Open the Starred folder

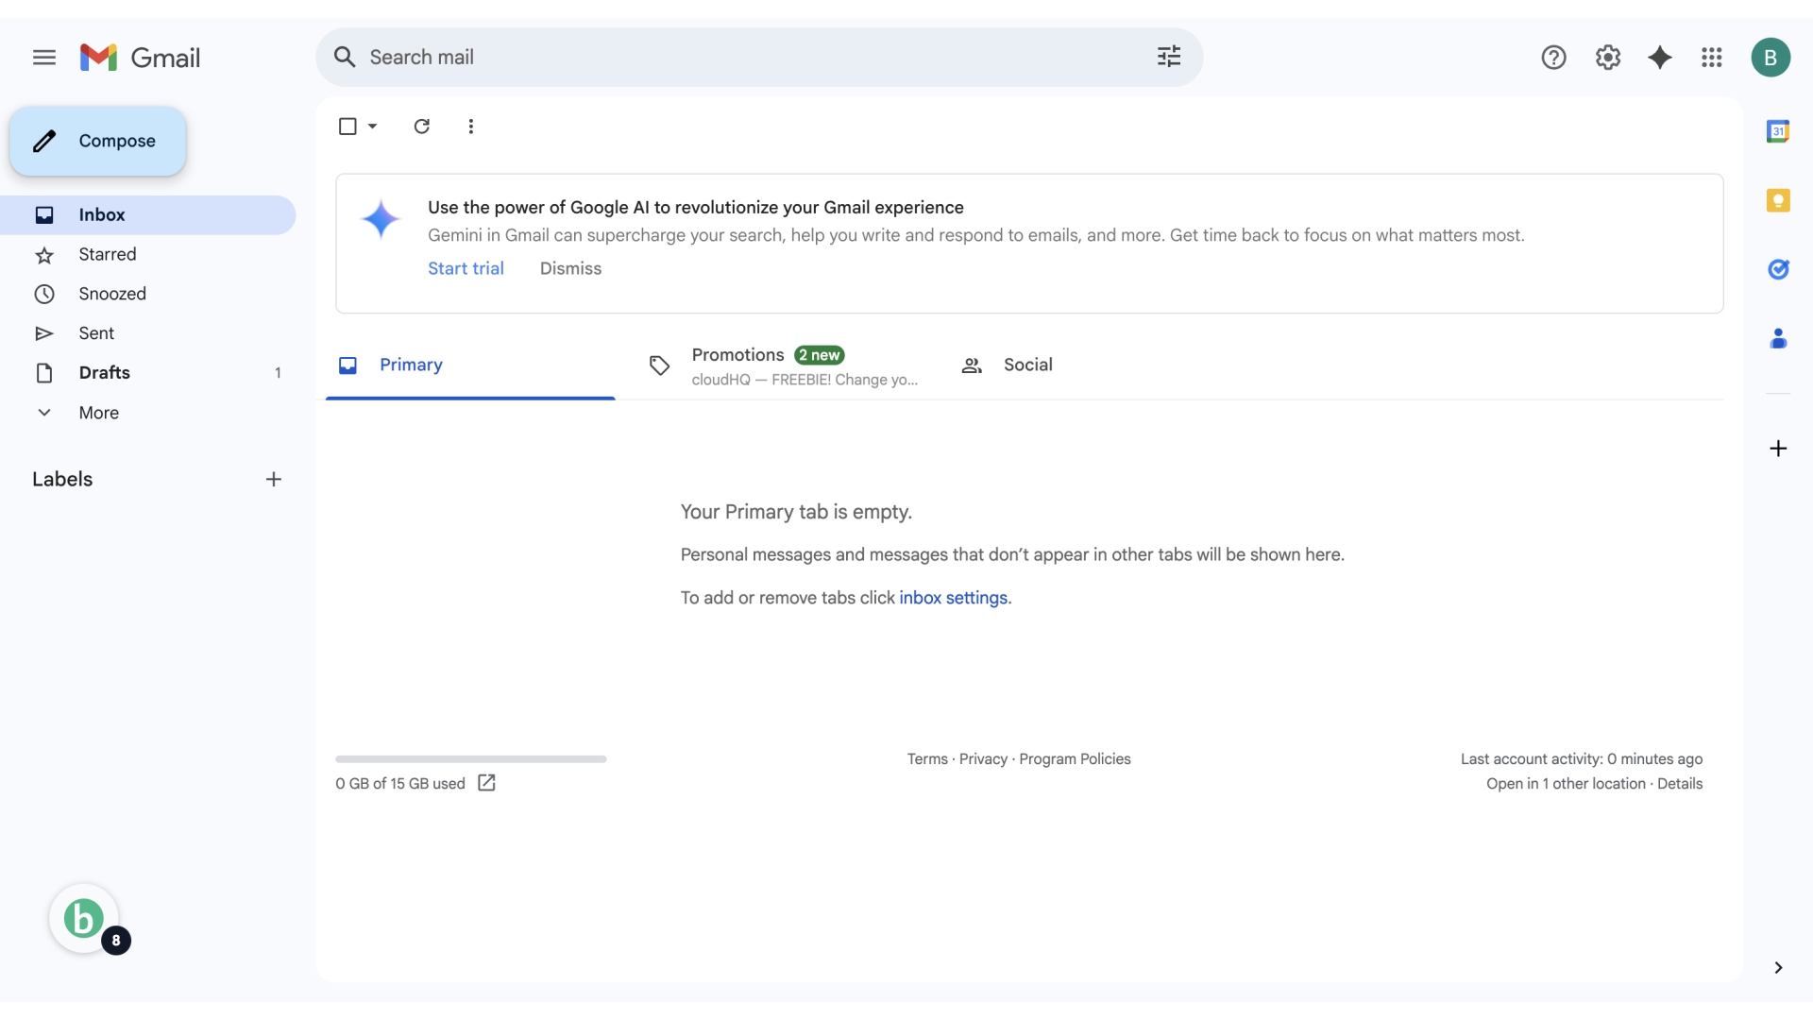point(147,255)
